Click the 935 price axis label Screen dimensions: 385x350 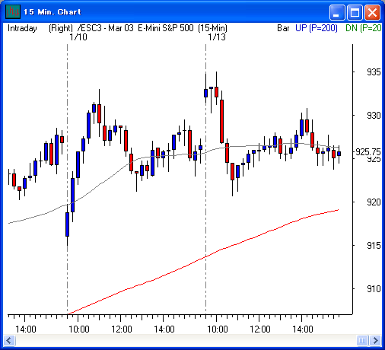coord(374,72)
